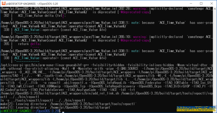217x113 pixels.
Task: Click the scrollbar up arrow
Action: click(215, 8)
